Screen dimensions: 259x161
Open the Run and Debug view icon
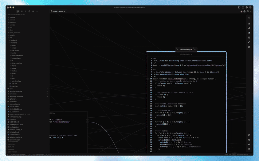tap(26, 11)
